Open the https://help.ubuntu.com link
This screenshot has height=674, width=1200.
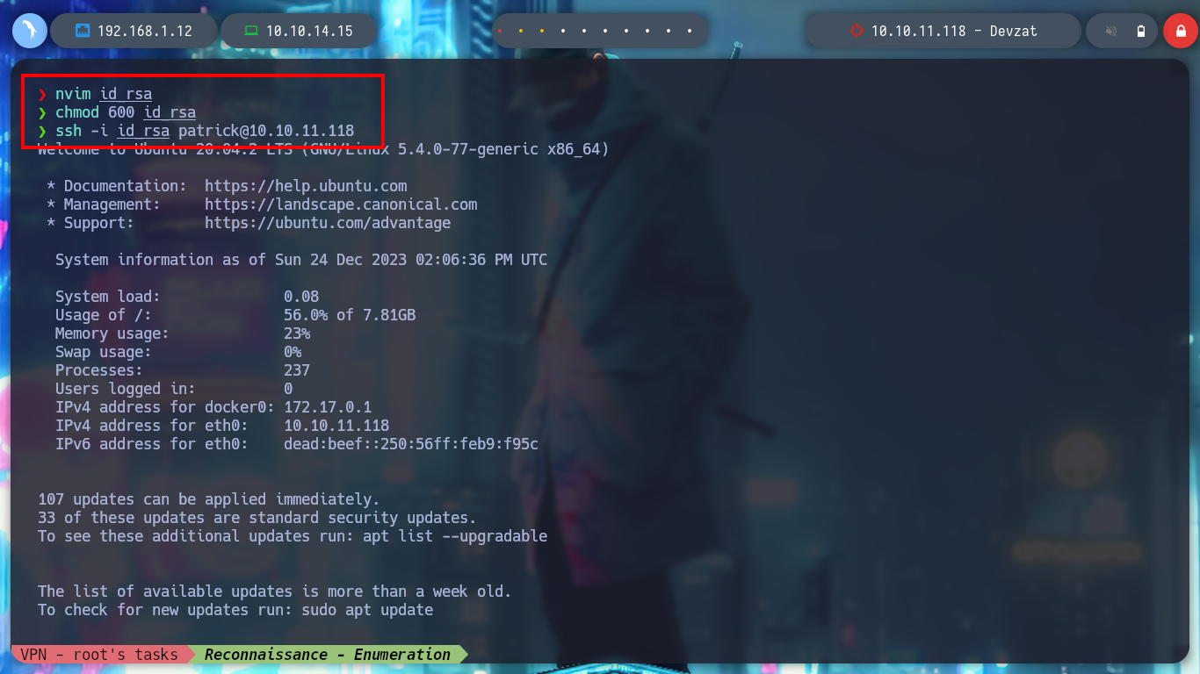pos(306,186)
